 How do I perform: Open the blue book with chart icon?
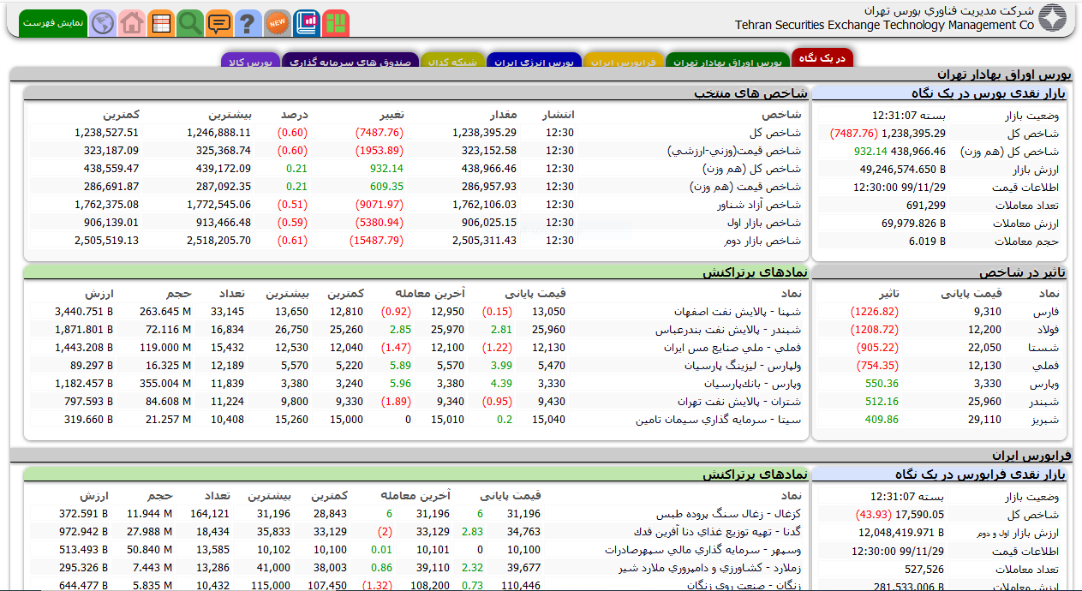click(306, 23)
